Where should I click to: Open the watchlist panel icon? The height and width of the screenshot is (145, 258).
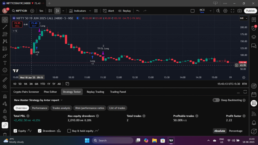point(254,20)
